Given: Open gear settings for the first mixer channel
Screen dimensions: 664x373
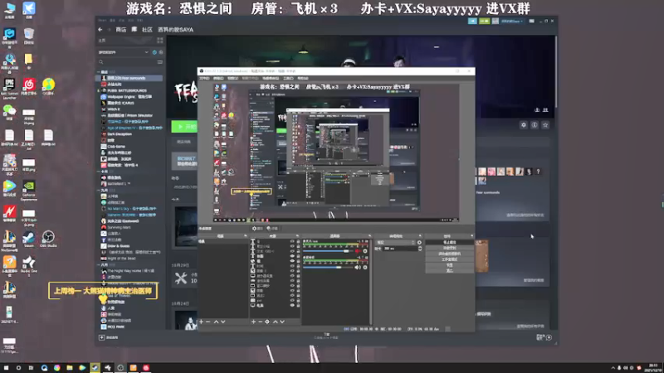Looking at the screenshot, I should tap(365, 251).
